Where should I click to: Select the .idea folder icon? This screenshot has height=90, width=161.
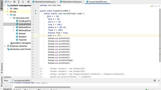coord(11,8)
